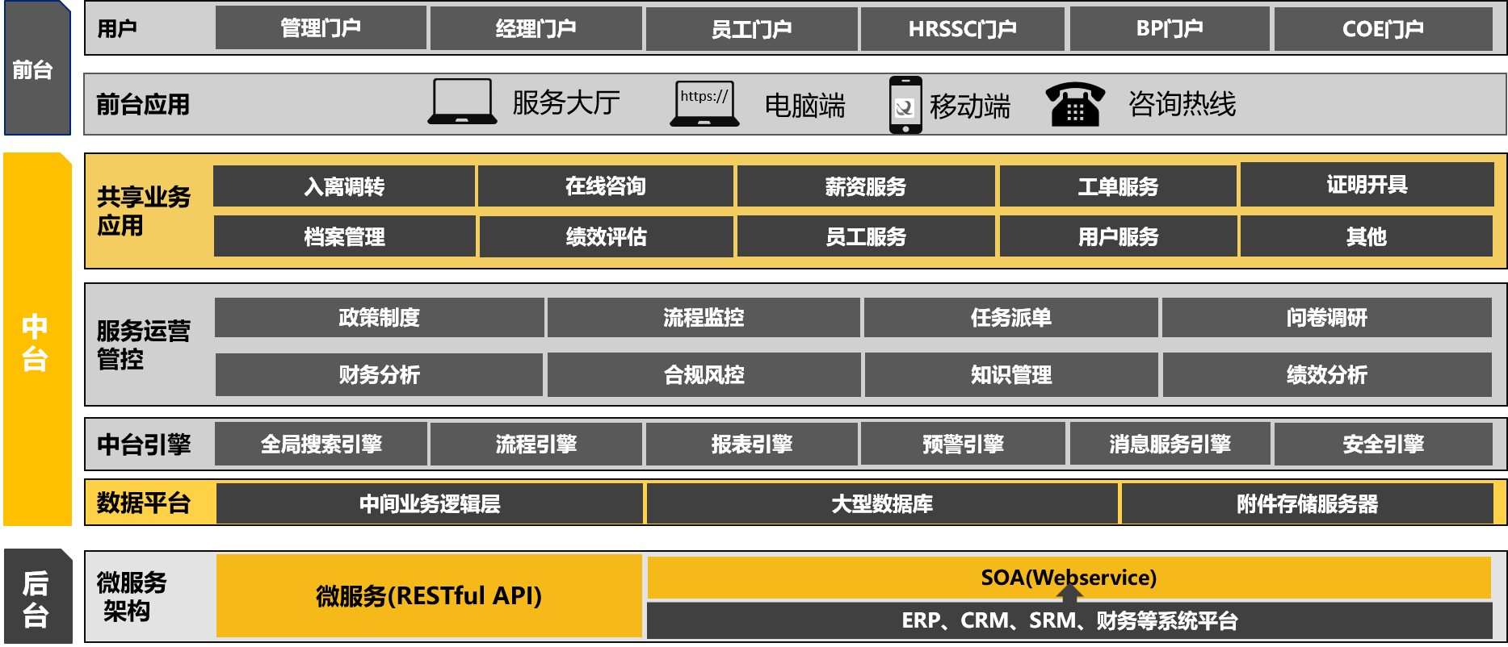Click the 服务运营管控 row label

coord(144,344)
